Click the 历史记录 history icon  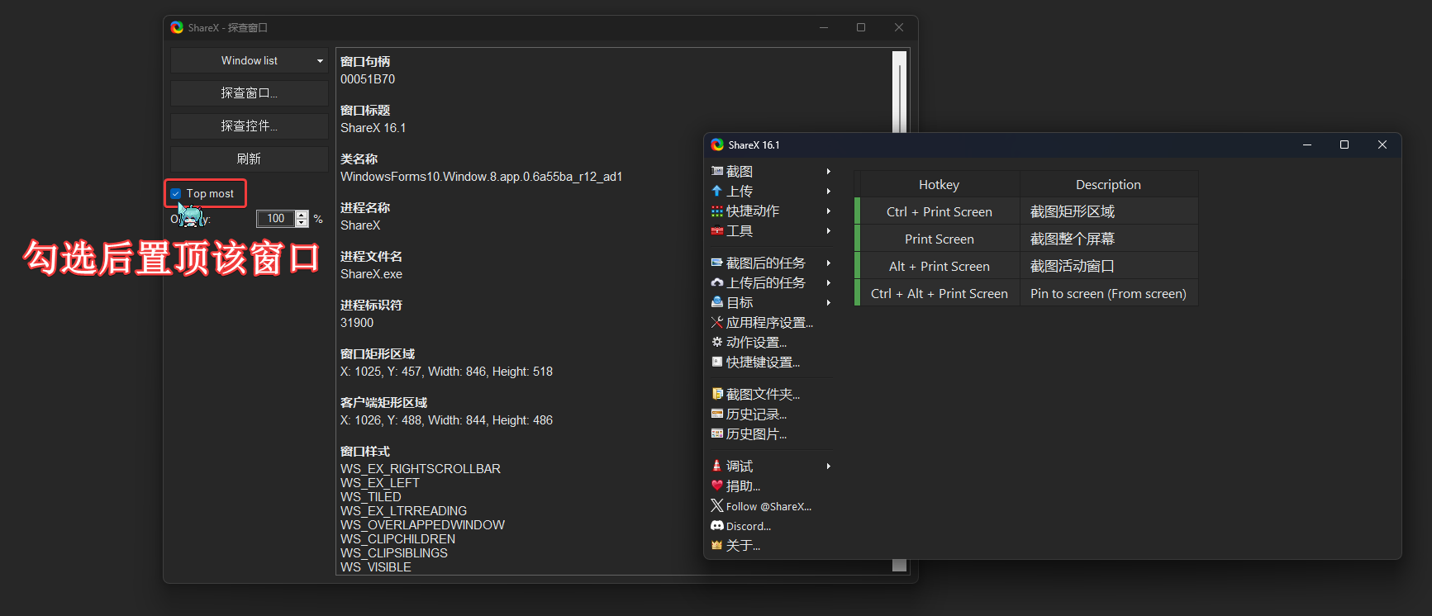click(x=717, y=414)
